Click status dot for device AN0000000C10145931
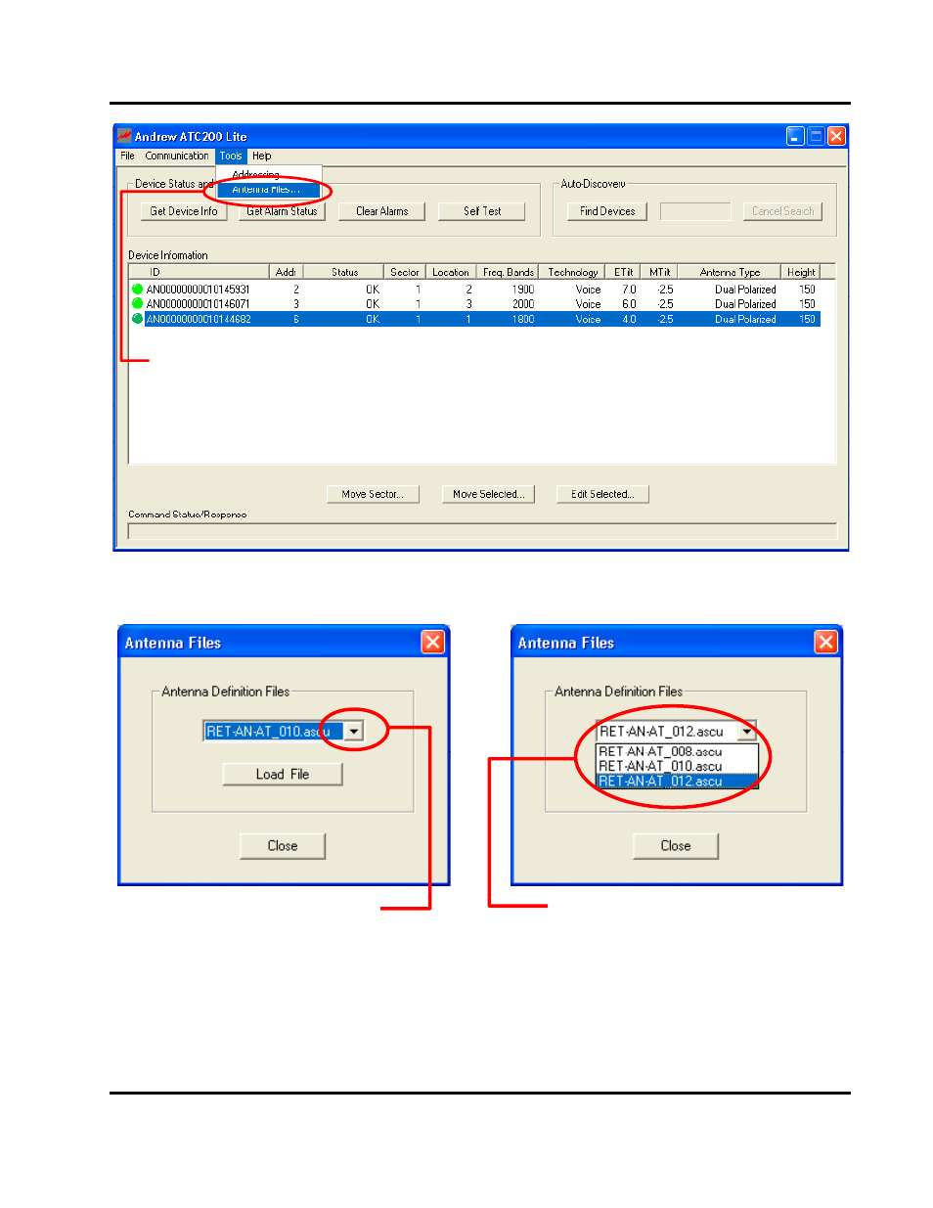 click(x=137, y=290)
